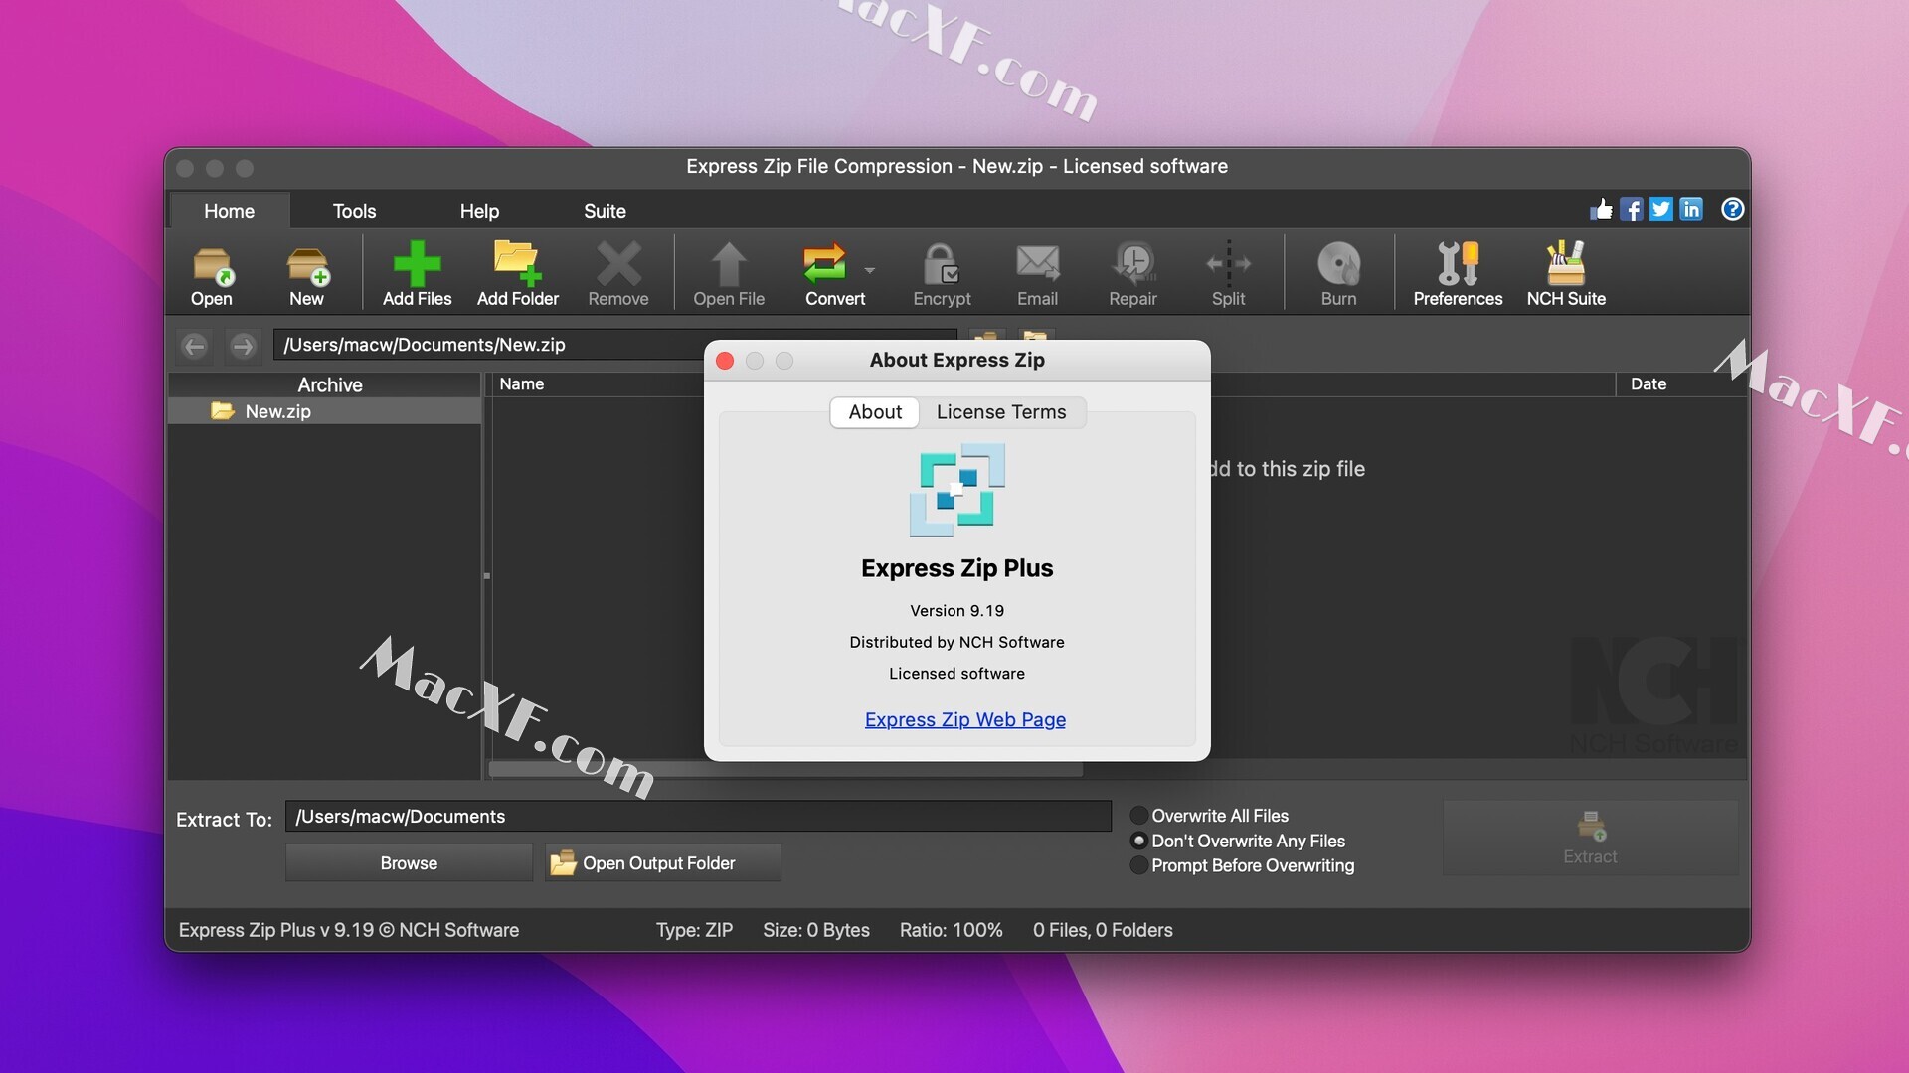The width and height of the screenshot is (1909, 1073).
Task: Switch to the Home ribbon tab
Action: (x=230, y=211)
